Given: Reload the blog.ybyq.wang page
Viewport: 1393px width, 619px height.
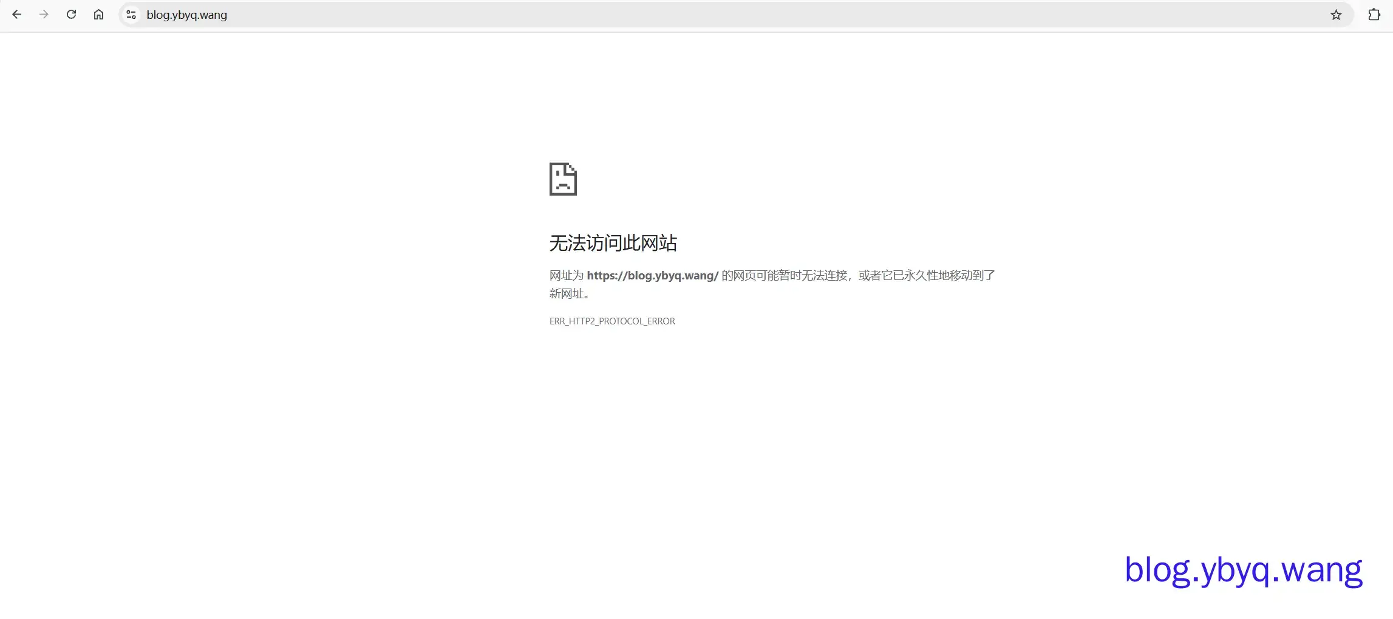Looking at the screenshot, I should (71, 15).
